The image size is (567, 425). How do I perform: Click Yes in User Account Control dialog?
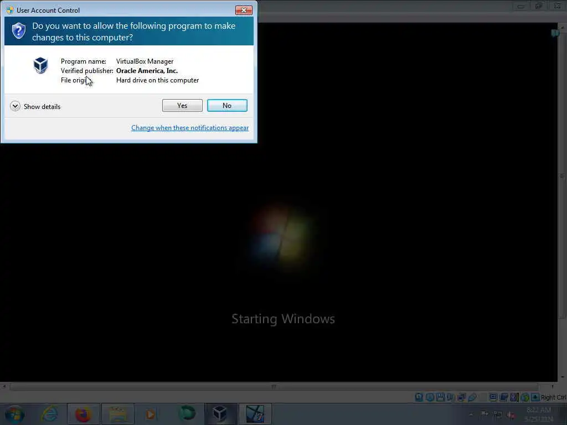coord(182,106)
